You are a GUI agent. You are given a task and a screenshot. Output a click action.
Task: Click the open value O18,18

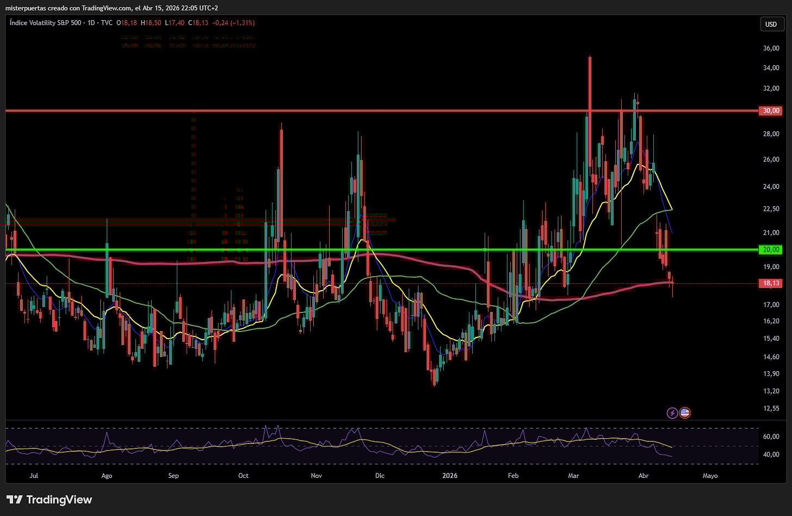[126, 23]
